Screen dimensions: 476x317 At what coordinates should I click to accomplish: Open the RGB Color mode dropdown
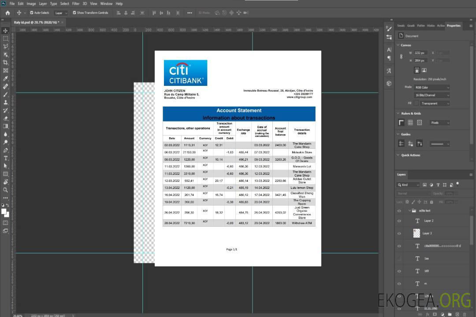[431, 87]
